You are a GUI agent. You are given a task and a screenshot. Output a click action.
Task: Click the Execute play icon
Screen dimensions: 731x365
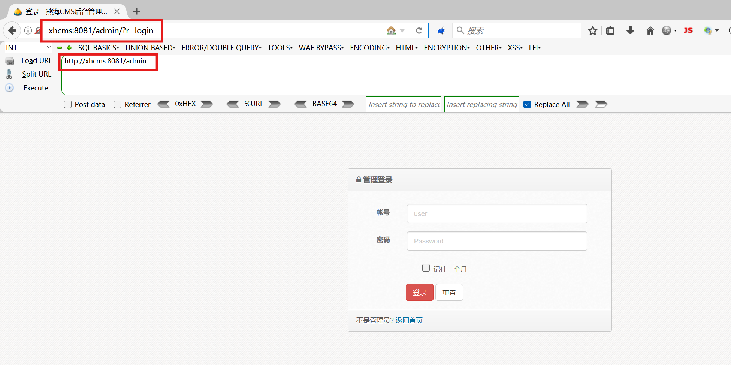[x=9, y=88]
